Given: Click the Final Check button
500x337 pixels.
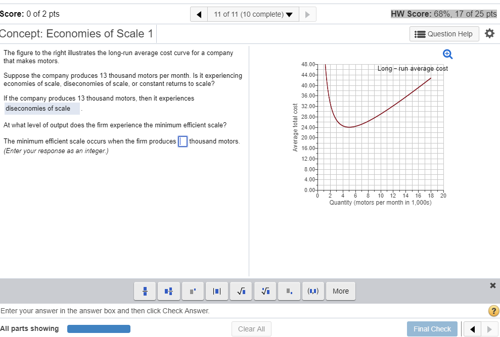Looking at the screenshot, I should (432, 328).
